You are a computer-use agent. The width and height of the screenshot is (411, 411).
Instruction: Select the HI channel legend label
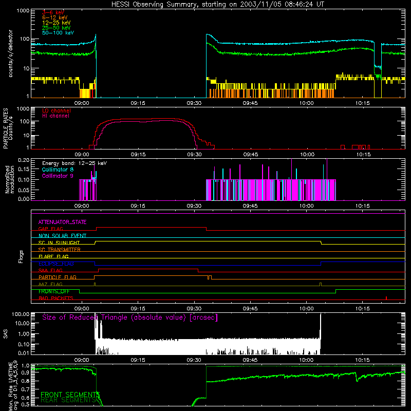point(55,116)
